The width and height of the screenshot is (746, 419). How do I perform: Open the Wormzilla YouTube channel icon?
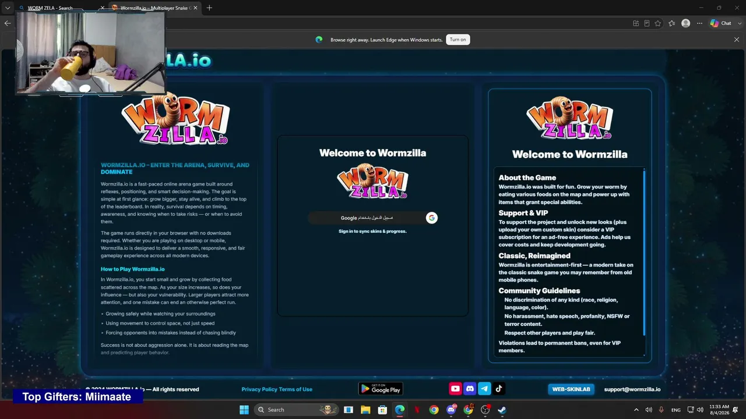tap(456, 389)
